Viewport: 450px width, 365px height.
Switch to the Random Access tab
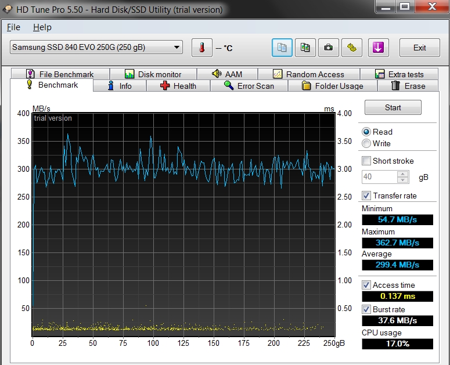point(309,74)
